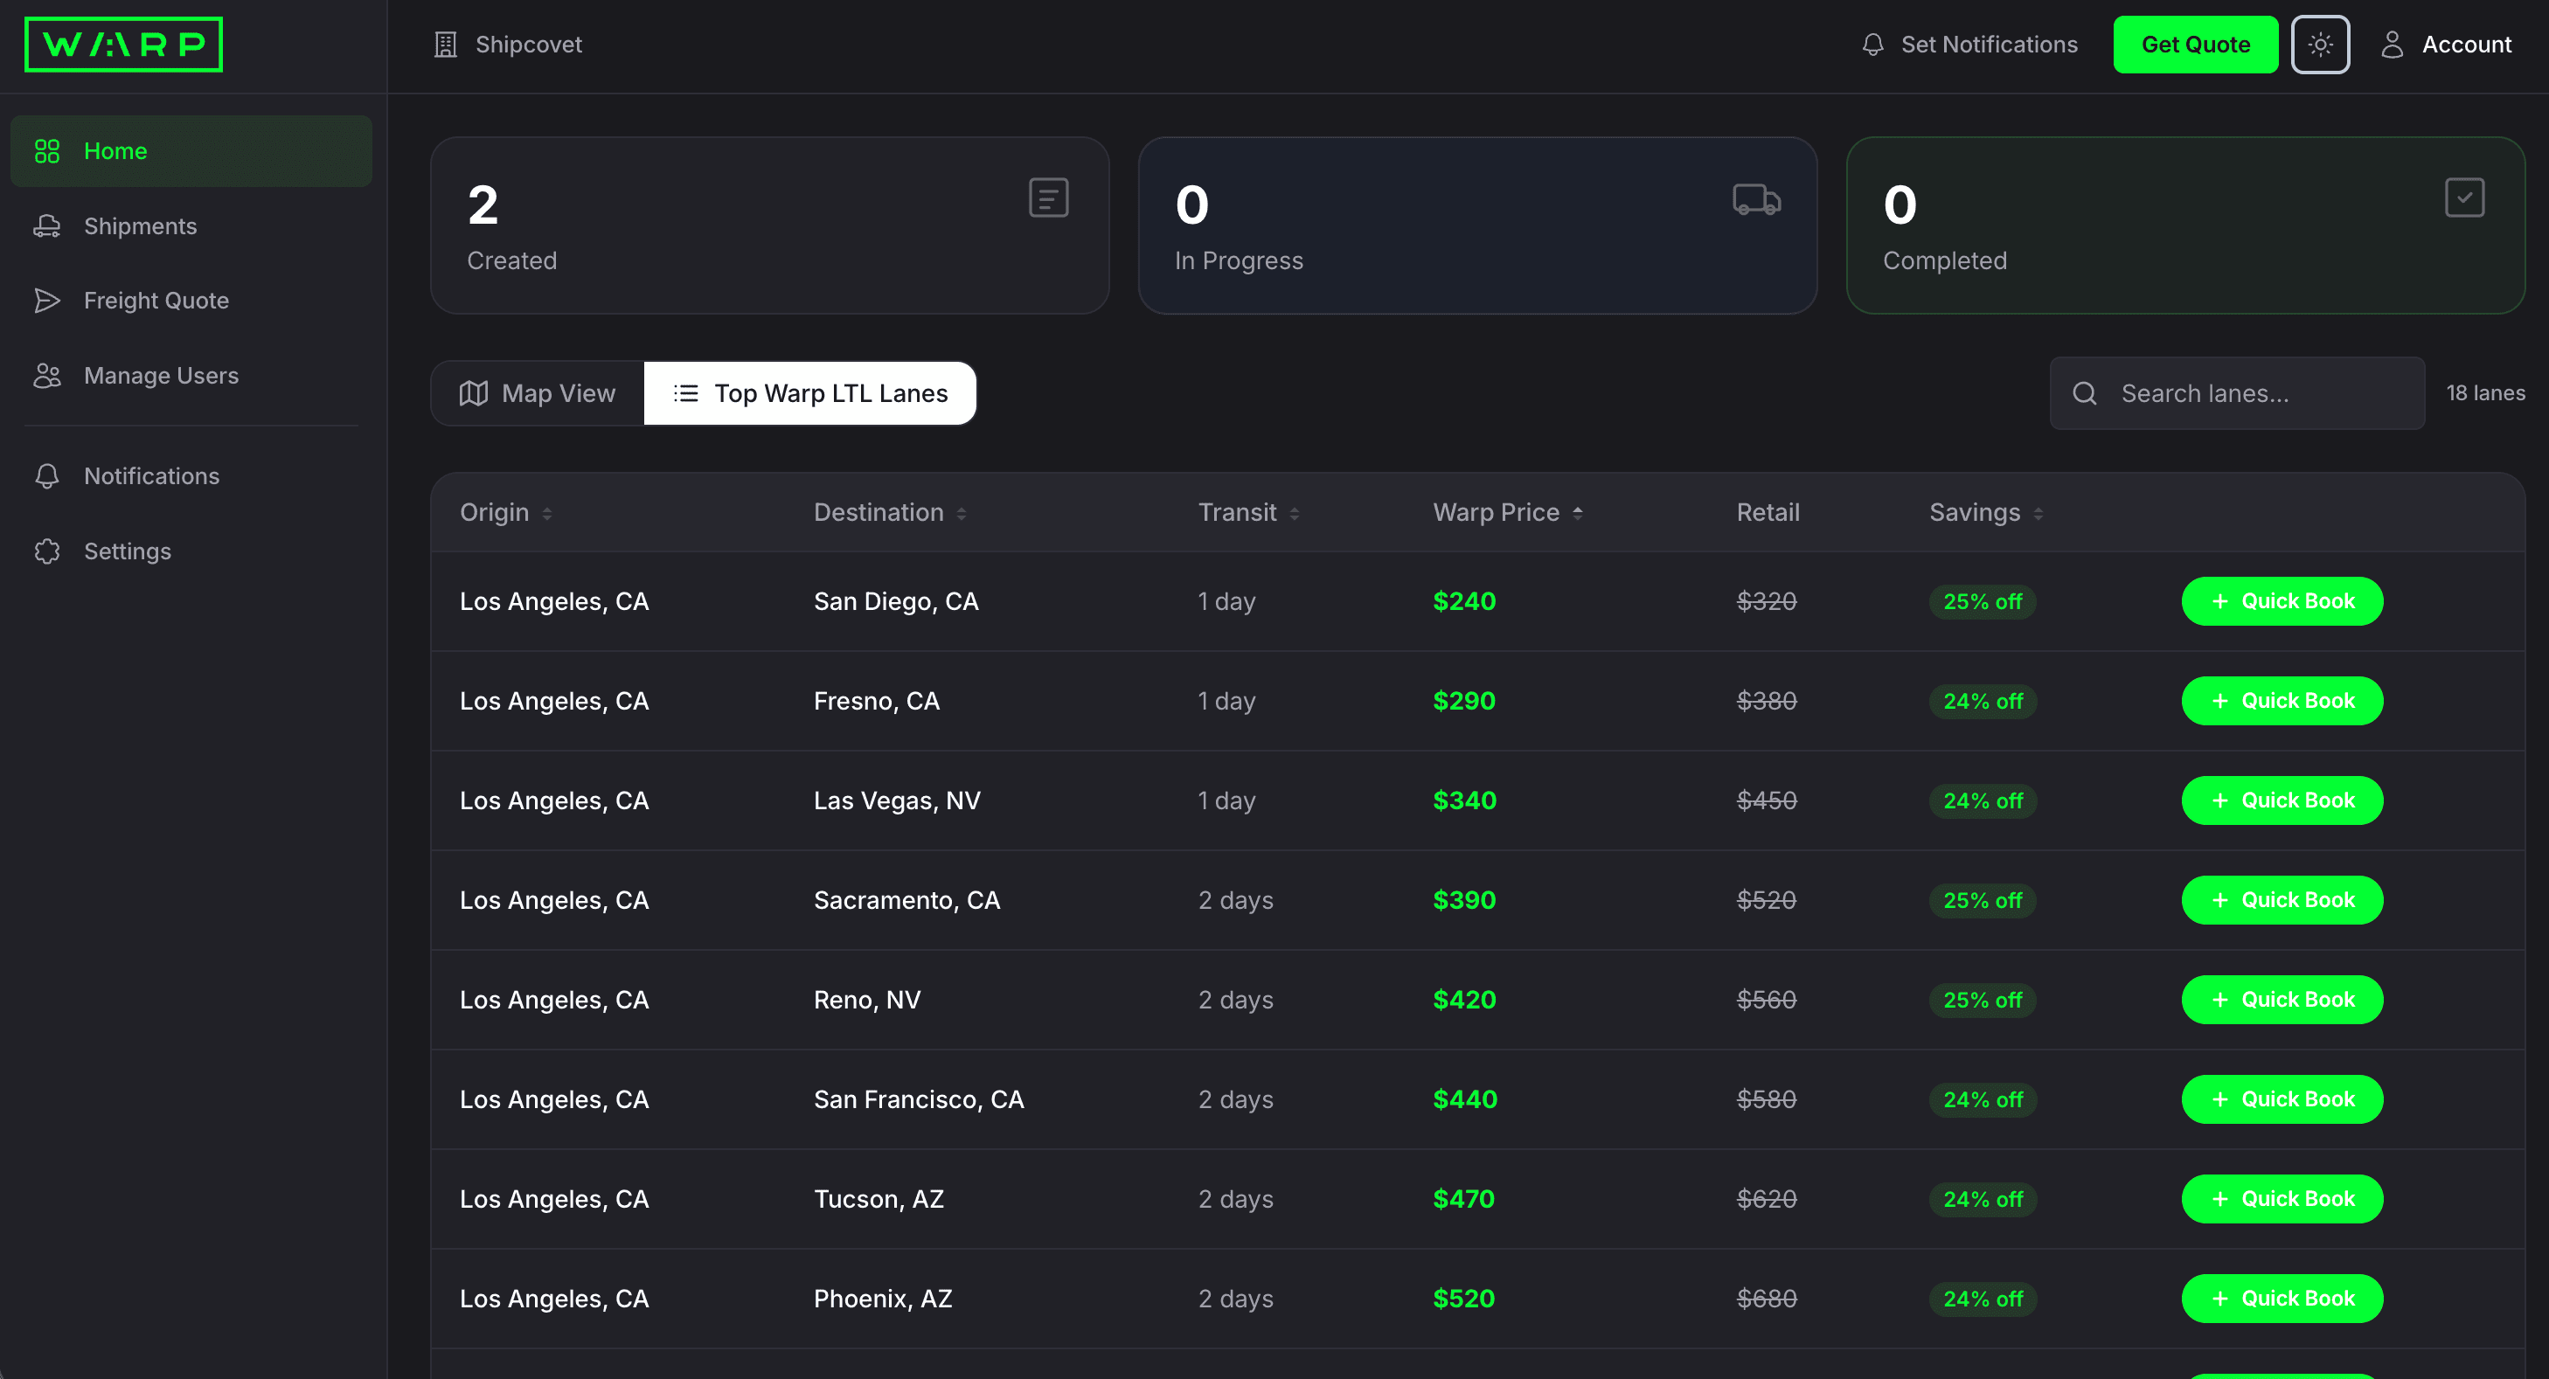Image resolution: width=2549 pixels, height=1379 pixels.
Task: Open the Shipments section in the sidebar
Action: pyautogui.click(x=140, y=225)
